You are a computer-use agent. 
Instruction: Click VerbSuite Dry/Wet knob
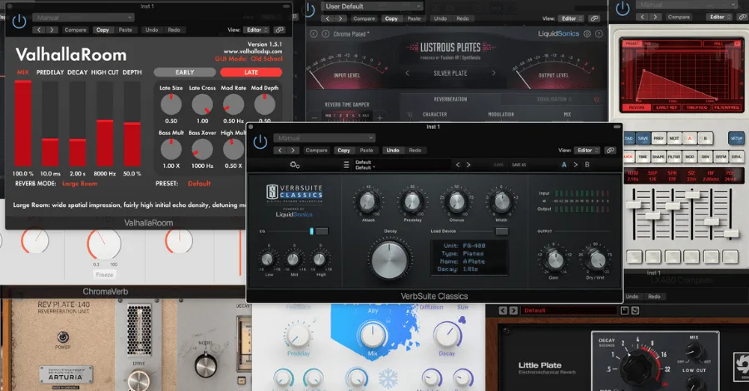point(597,260)
